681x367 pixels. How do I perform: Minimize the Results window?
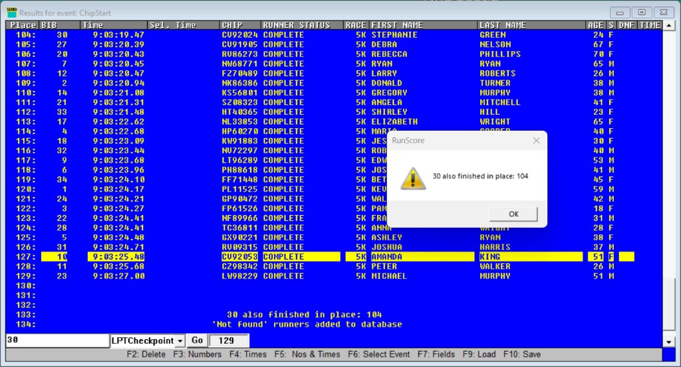(x=620, y=13)
